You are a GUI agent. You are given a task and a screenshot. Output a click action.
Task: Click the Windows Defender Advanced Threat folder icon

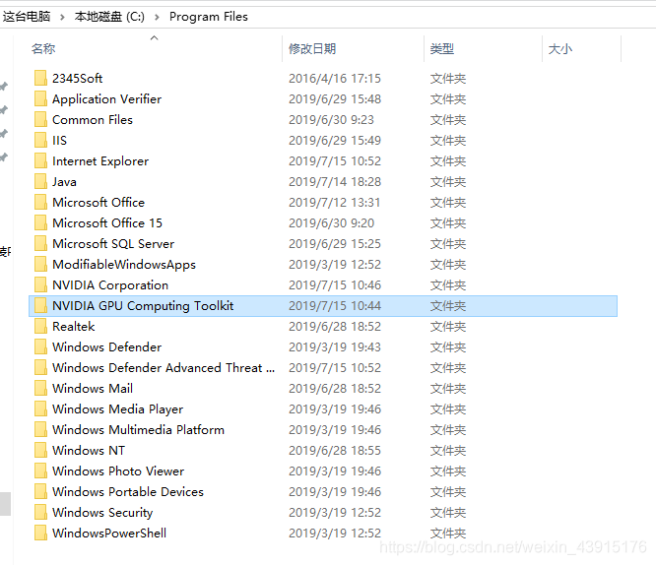pyautogui.click(x=40, y=367)
